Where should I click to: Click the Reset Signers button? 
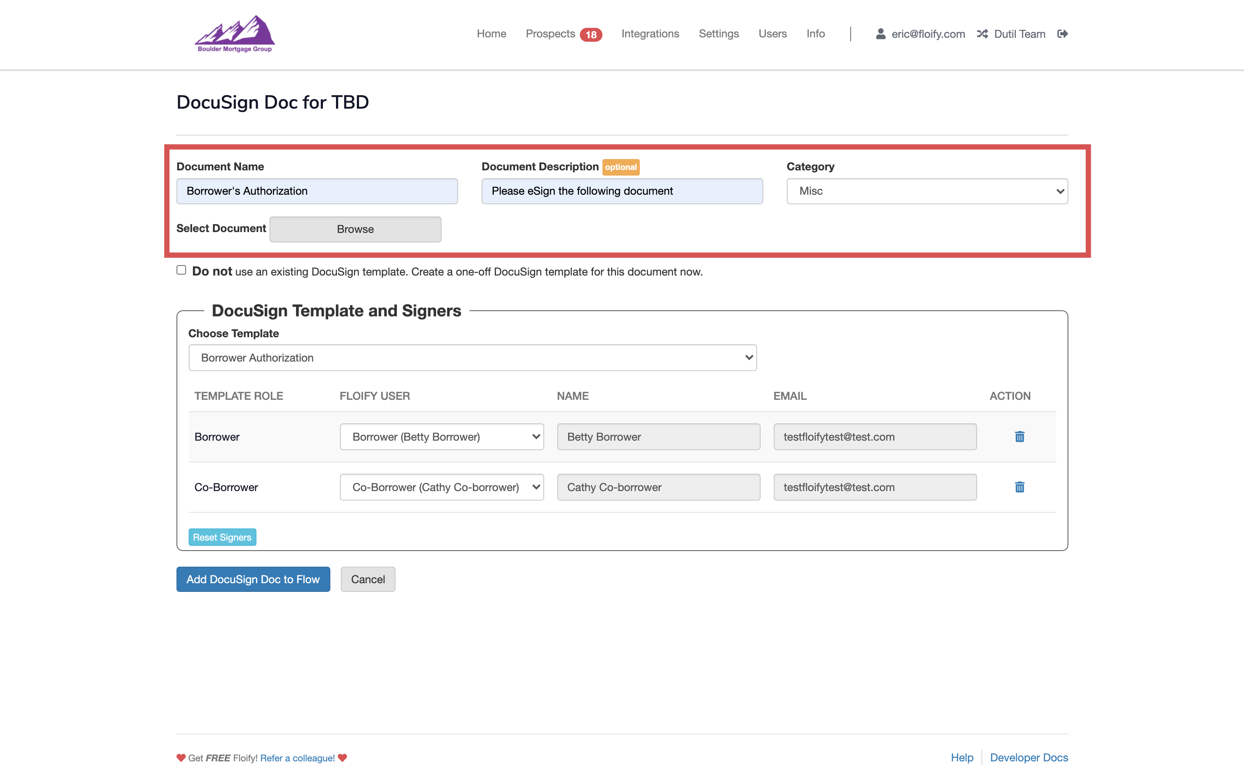(222, 537)
